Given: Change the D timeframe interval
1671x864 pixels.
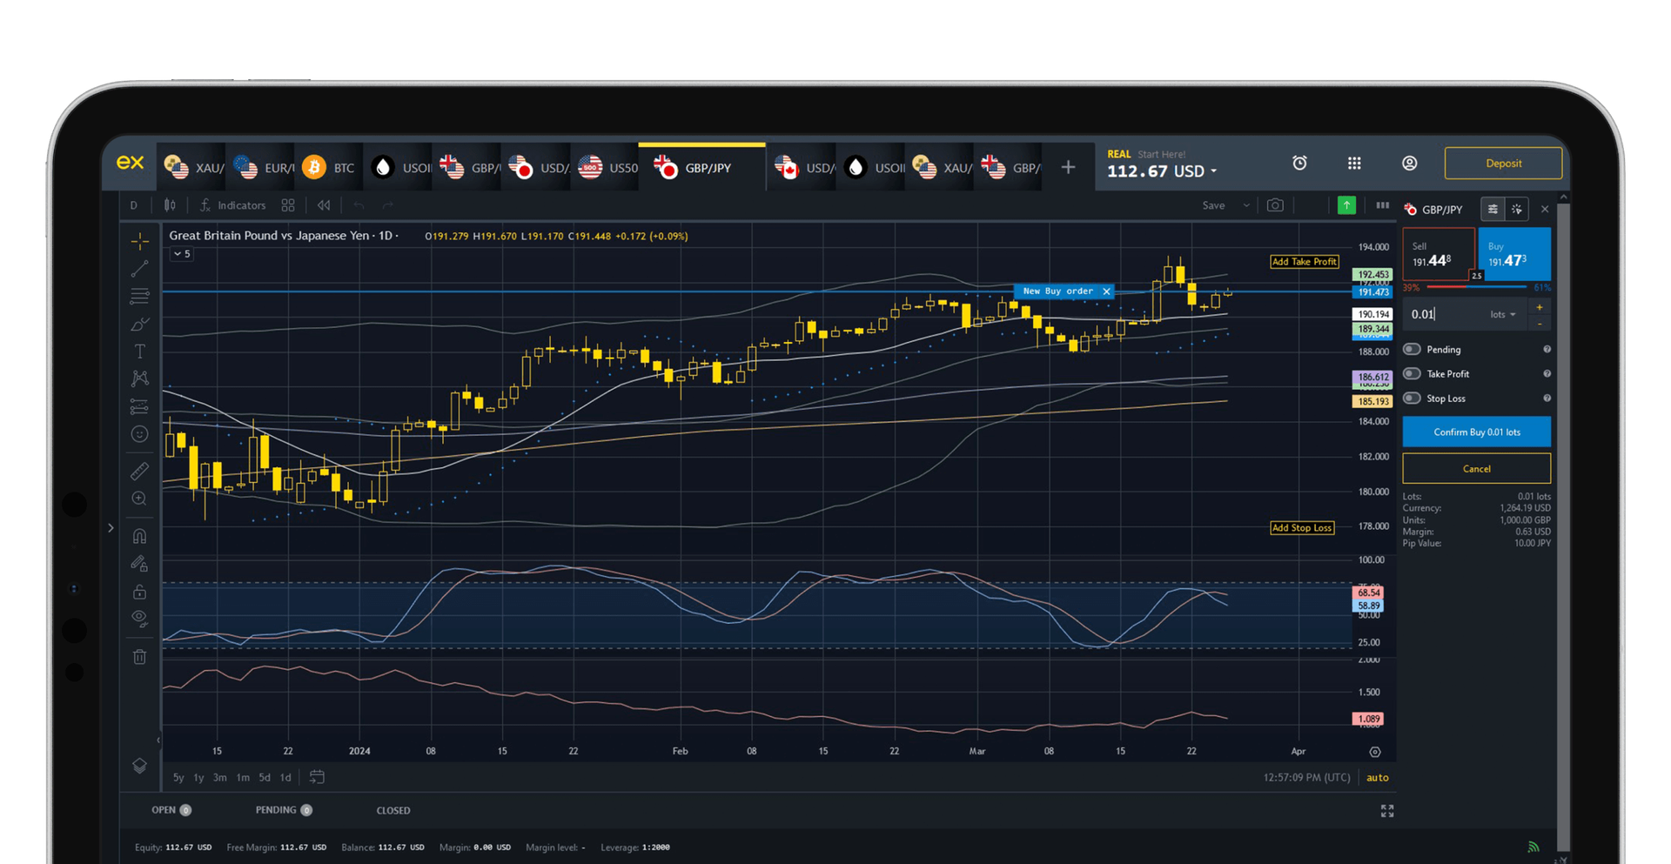Looking at the screenshot, I should pyautogui.click(x=133, y=205).
